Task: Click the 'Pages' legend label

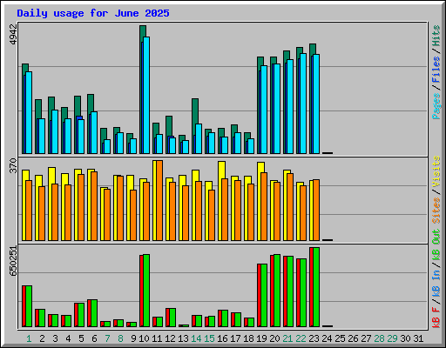Action: (x=436, y=106)
